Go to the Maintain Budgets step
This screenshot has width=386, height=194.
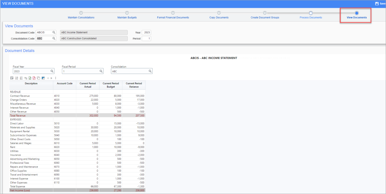127,15
